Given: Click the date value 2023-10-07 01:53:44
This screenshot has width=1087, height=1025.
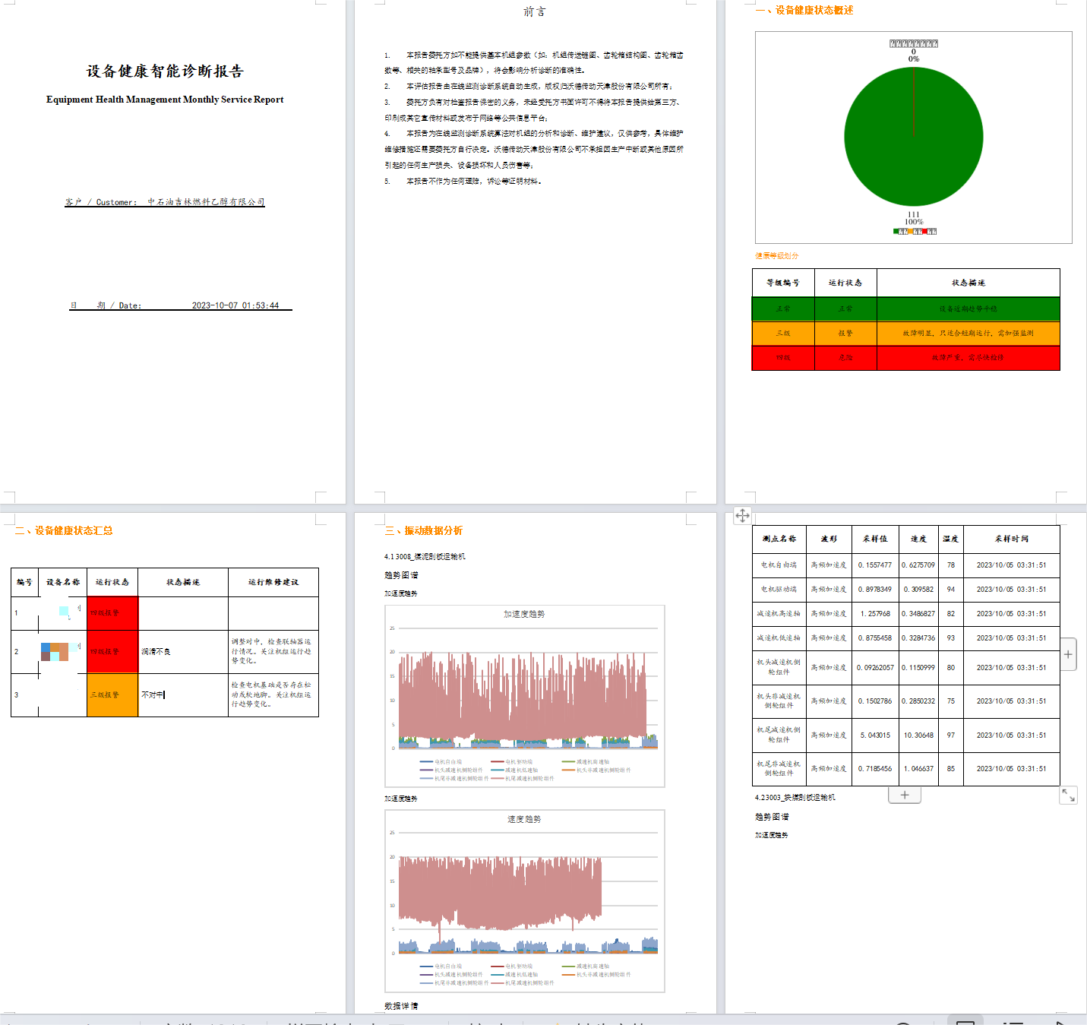Looking at the screenshot, I should (x=235, y=305).
